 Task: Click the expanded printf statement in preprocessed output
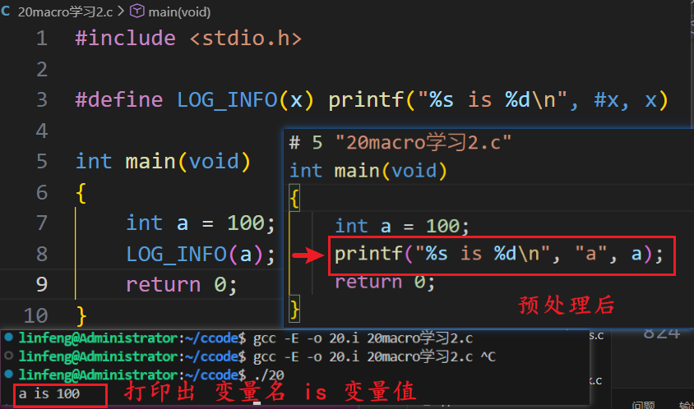(x=499, y=255)
